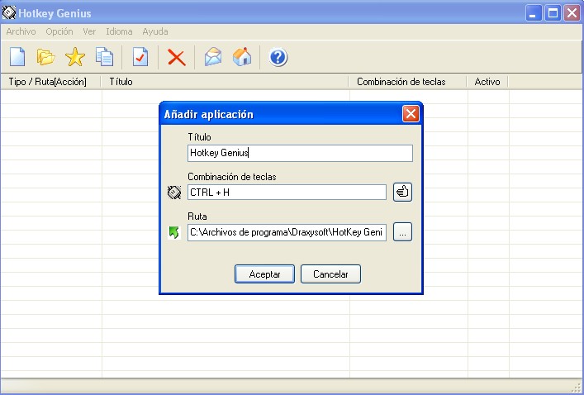Close the Añadir aplicación dialog
584x395 pixels.
tap(411, 114)
